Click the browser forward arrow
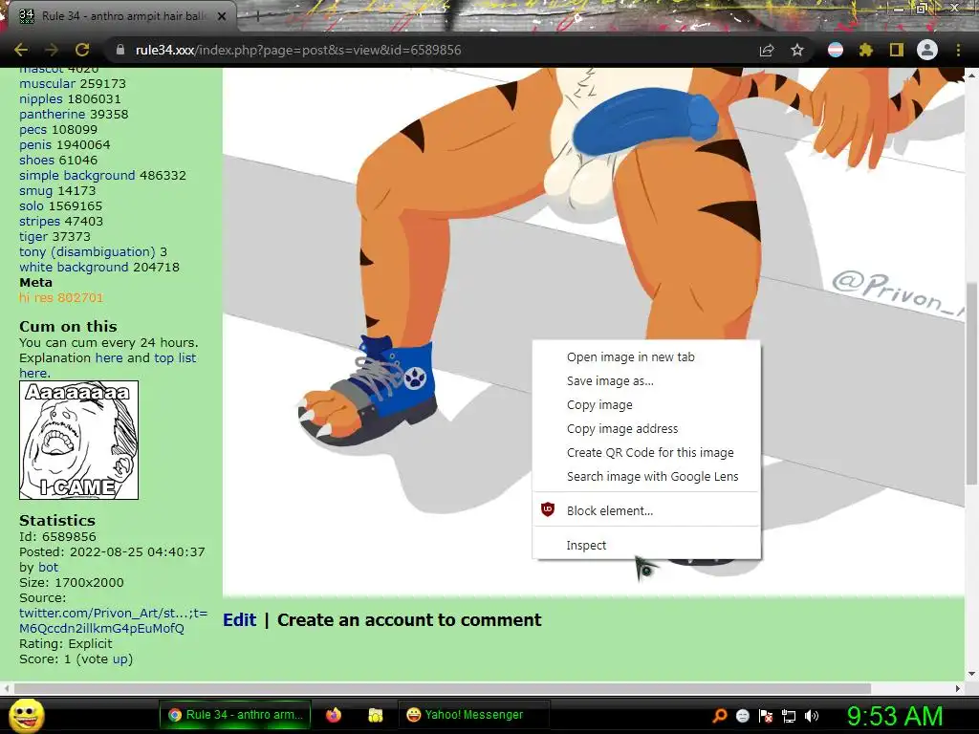Image resolution: width=979 pixels, height=734 pixels. pyautogui.click(x=52, y=50)
